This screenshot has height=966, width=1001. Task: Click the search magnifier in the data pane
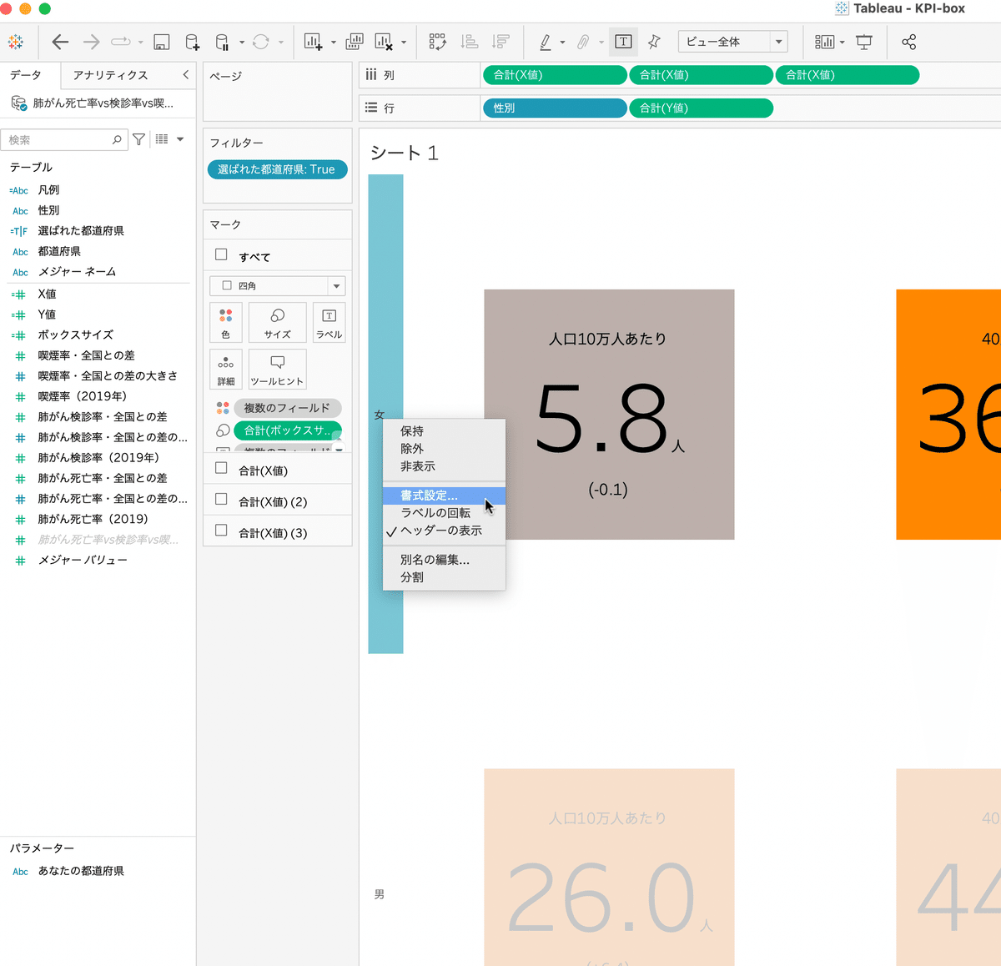[x=117, y=140]
